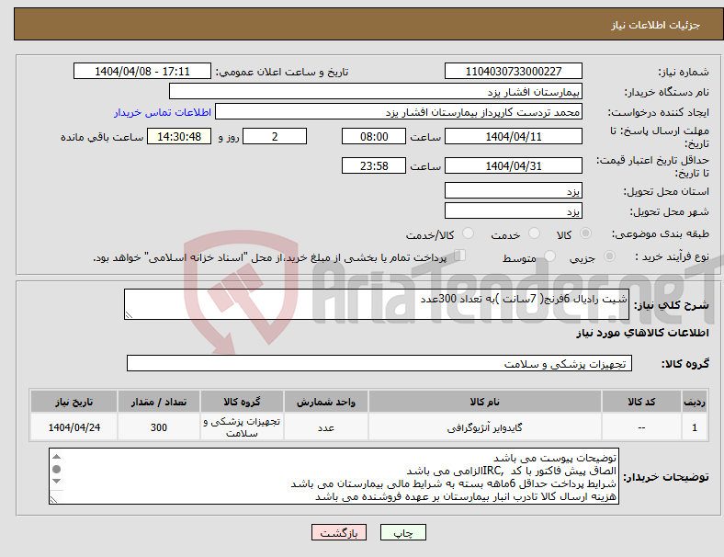The image size is (724, 557).
Task: Click the row number cell 1
Action: coord(695,427)
